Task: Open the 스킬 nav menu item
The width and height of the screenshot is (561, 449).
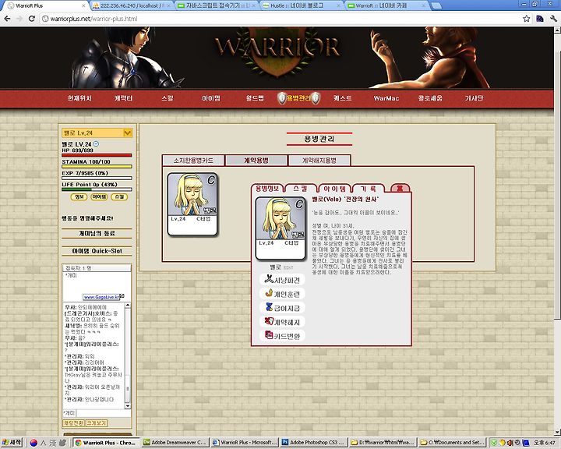Action: click(x=168, y=98)
